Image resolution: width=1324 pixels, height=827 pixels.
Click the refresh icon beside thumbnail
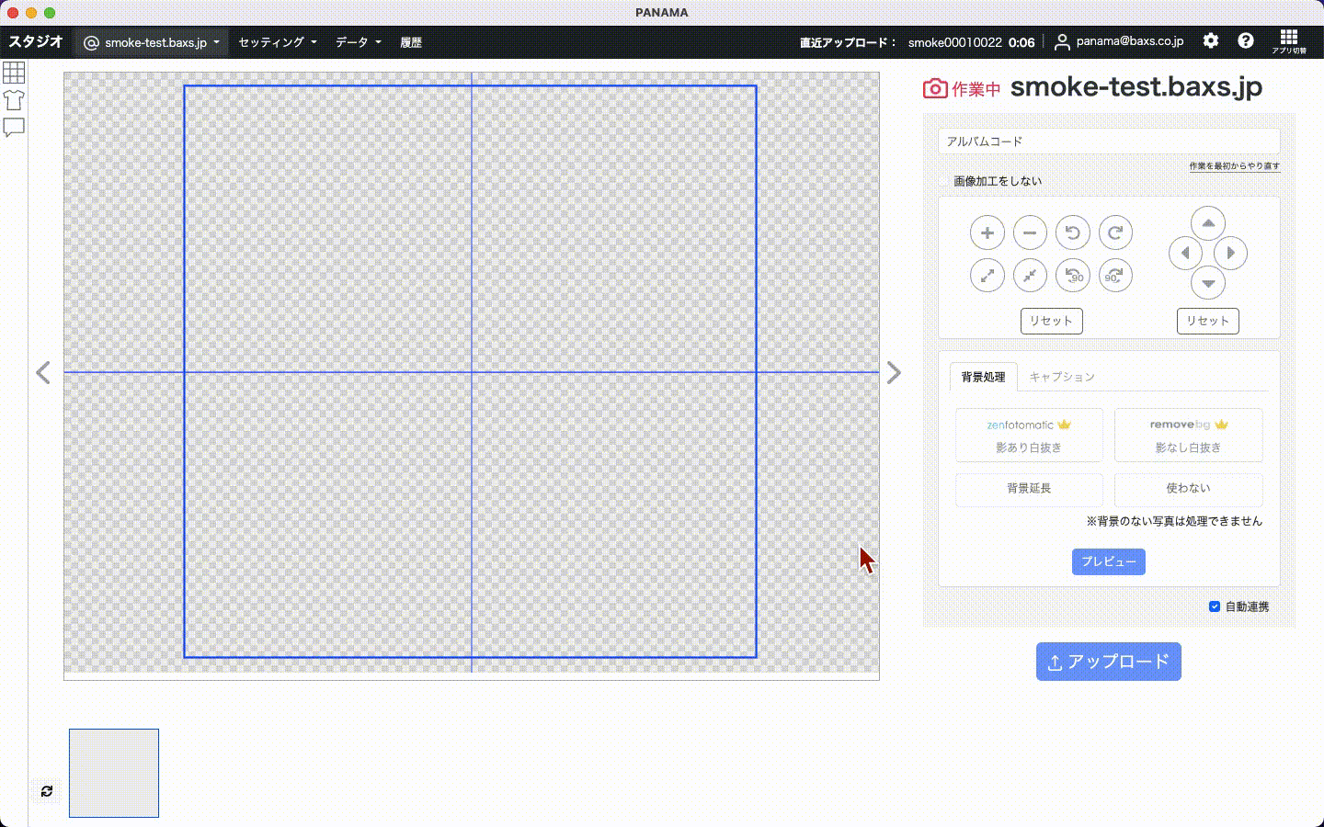47,791
